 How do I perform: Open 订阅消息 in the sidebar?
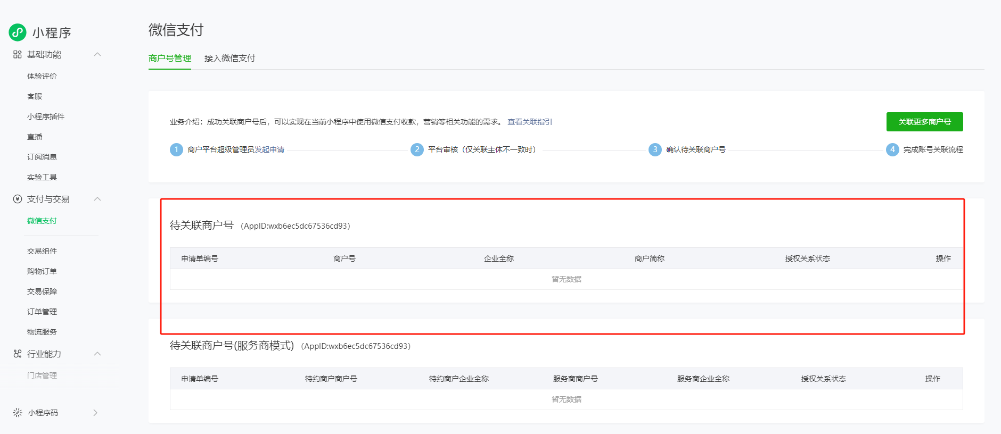(42, 157)
